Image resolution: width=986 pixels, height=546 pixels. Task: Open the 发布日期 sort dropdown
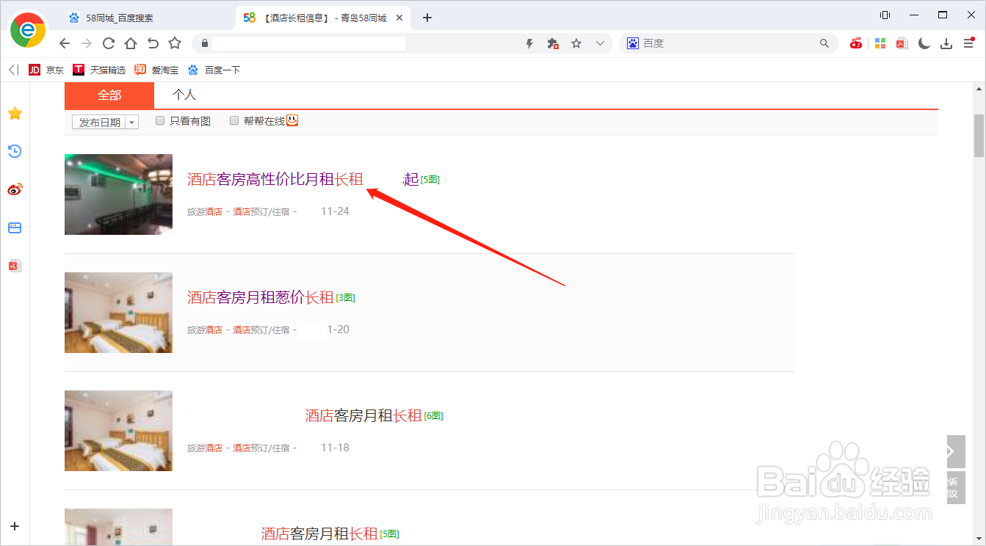(x=105, y=122)
